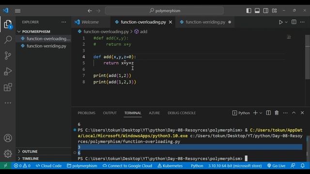Open the Source Control view

pyautogui.click(x=8, y=56)
